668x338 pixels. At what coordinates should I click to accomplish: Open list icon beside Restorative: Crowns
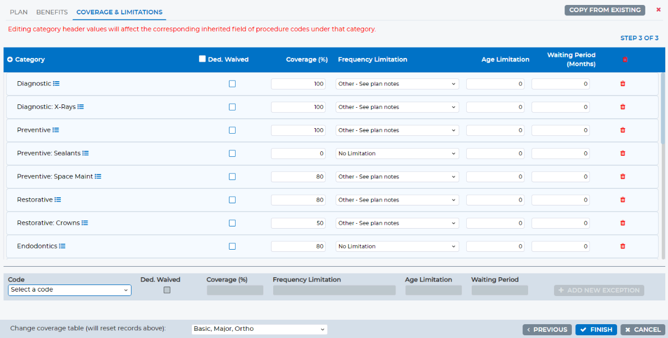pos(85,223)
